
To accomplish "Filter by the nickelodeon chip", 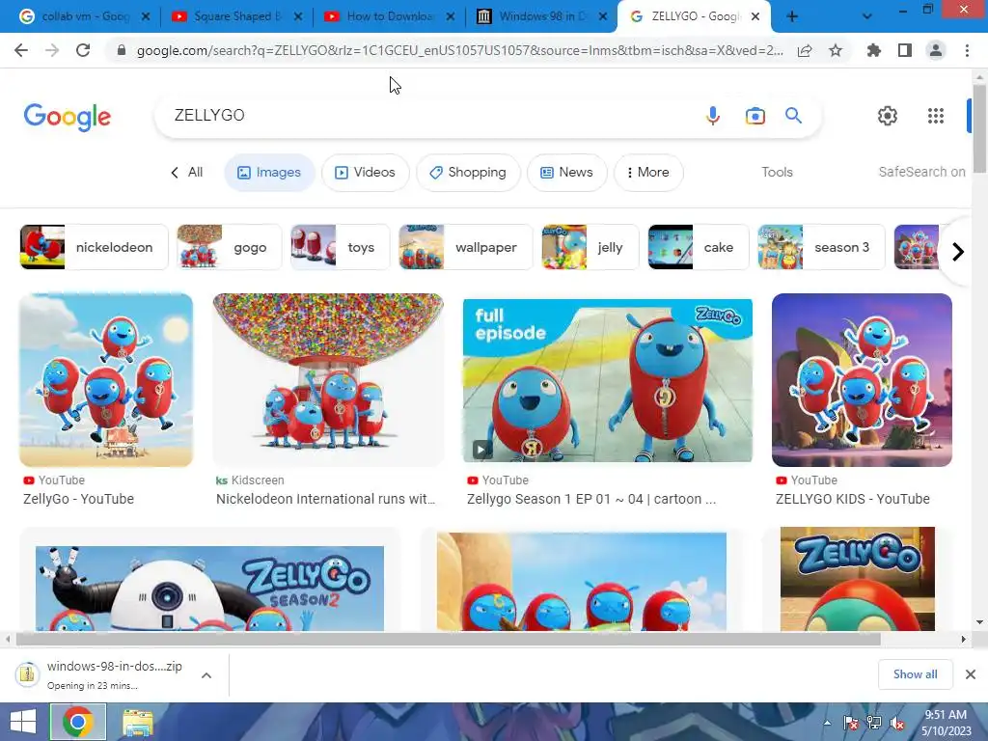I will click(x=94, y=247).
